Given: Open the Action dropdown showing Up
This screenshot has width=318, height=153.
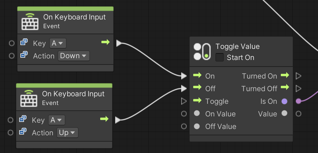Looking at the screenshot, I should tap(67, 133).
